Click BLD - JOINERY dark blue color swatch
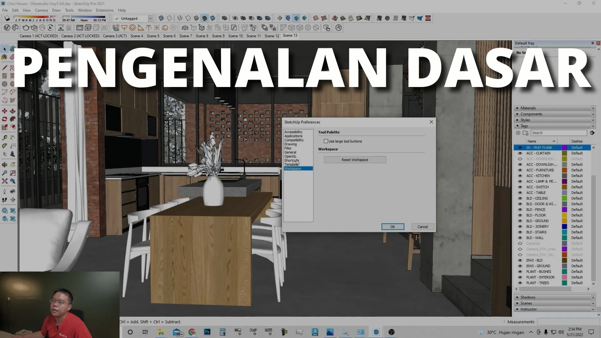Viewport: 601px width, 338px height. pos(564,227)
